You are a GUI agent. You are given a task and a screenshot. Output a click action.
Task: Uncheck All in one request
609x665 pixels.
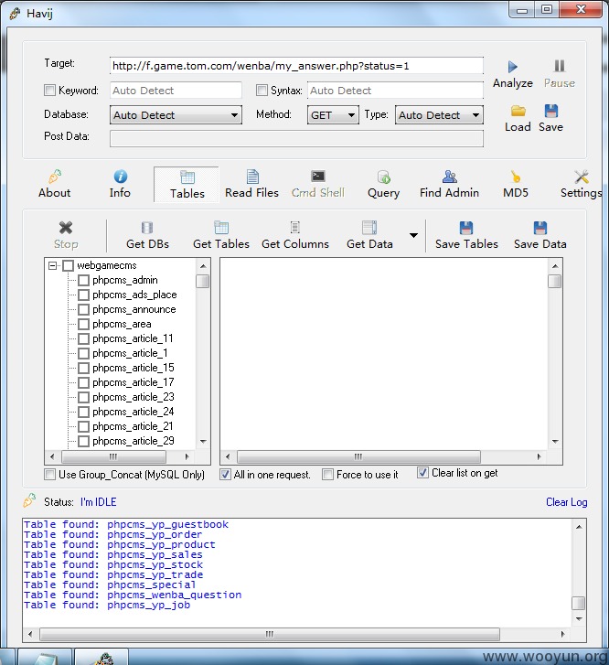click(x=225, y=474)
